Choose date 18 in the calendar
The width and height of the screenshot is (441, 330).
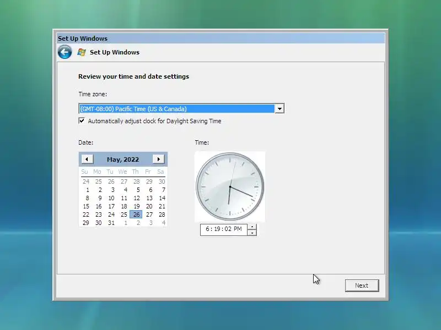(124, 206)
